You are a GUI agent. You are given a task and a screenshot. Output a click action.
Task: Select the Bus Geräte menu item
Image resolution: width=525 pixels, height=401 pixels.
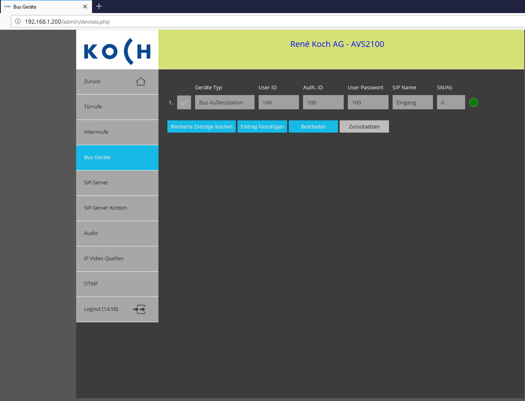[x=117, y=157]
